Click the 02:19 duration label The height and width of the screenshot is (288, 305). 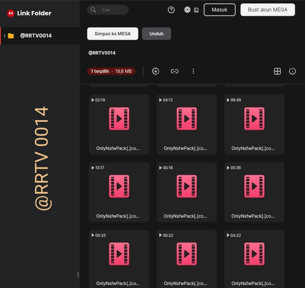pyautogui.click(x=100, y=100)
